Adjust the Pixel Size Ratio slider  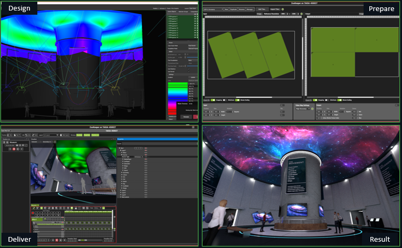tap(193, 66)
